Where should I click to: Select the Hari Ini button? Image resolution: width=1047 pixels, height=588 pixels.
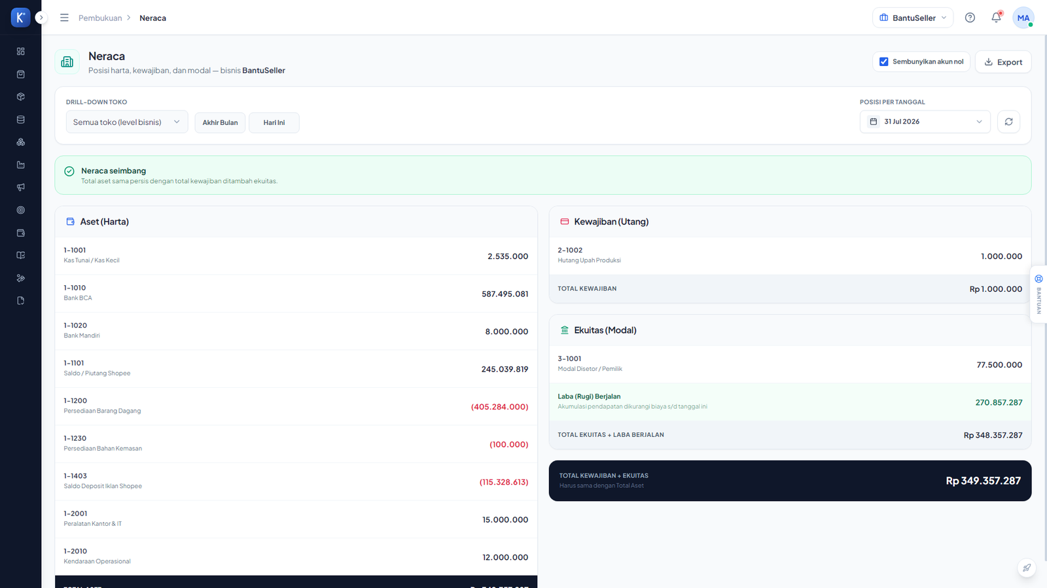(x=274, y=122)
